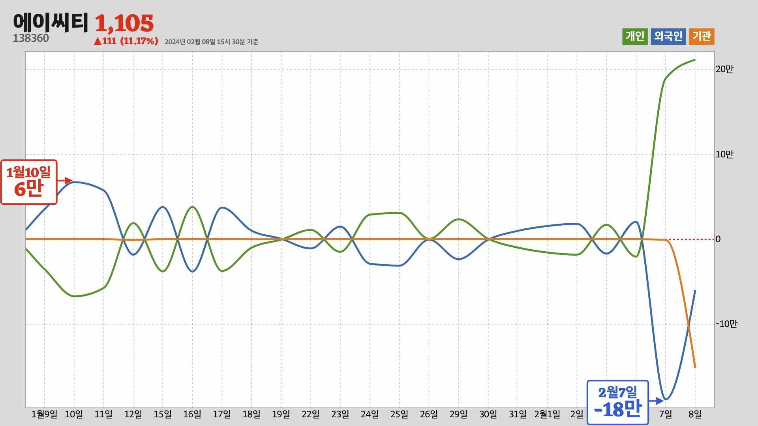
Task: Click the -10만 y-axis label
Action: [726, 324]
